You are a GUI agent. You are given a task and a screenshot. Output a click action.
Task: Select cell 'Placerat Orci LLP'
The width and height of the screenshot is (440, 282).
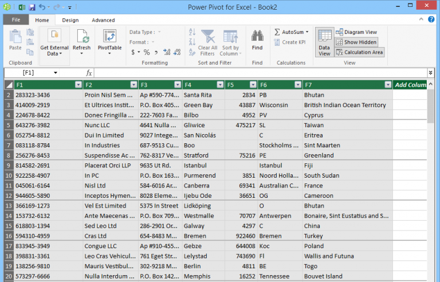click(111, 166)
